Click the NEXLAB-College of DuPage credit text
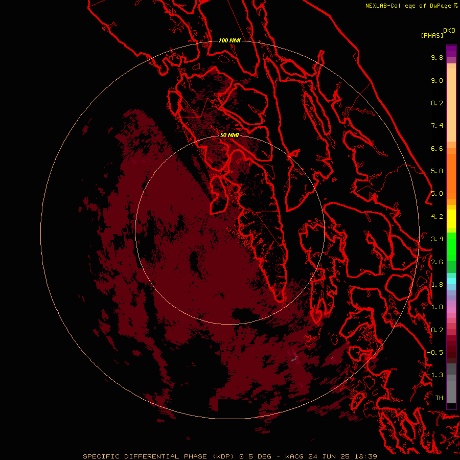This screenshot has height=460, width=460. click(x=411, y=6)
